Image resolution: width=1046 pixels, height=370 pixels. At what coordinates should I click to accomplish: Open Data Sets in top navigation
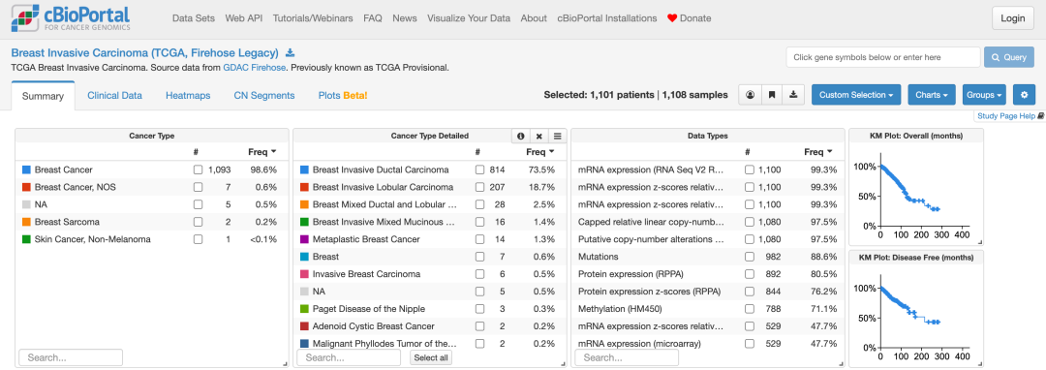click(x=194, y=18)
